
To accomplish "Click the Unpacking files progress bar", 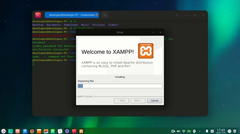I will (120, 86).
